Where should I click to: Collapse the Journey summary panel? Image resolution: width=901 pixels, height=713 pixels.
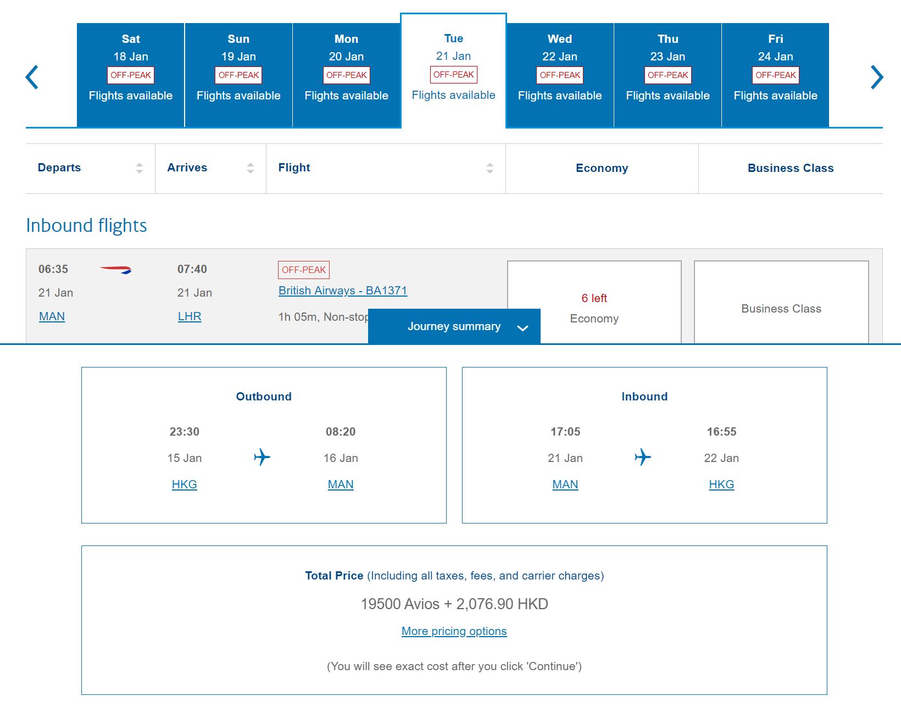(454, 327)
